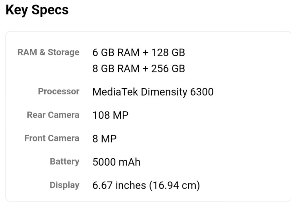Click the 128 GB storage figure
Viewport: 291px width, 202px height.
point(168,52)
